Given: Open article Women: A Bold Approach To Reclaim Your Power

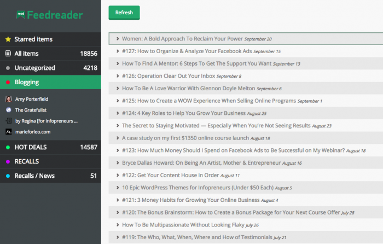Looking at the screenshot, I should click(182, 39).
